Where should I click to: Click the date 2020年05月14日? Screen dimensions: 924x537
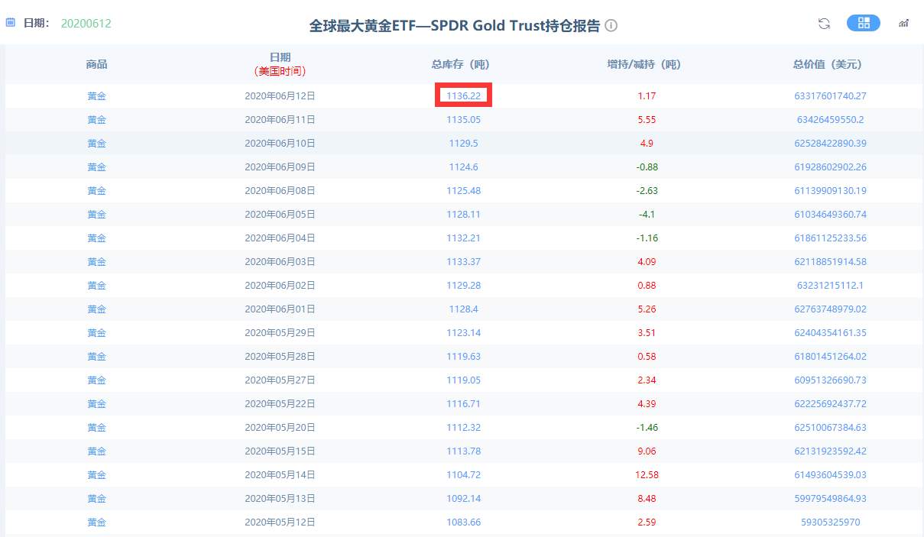click(280, 475)
